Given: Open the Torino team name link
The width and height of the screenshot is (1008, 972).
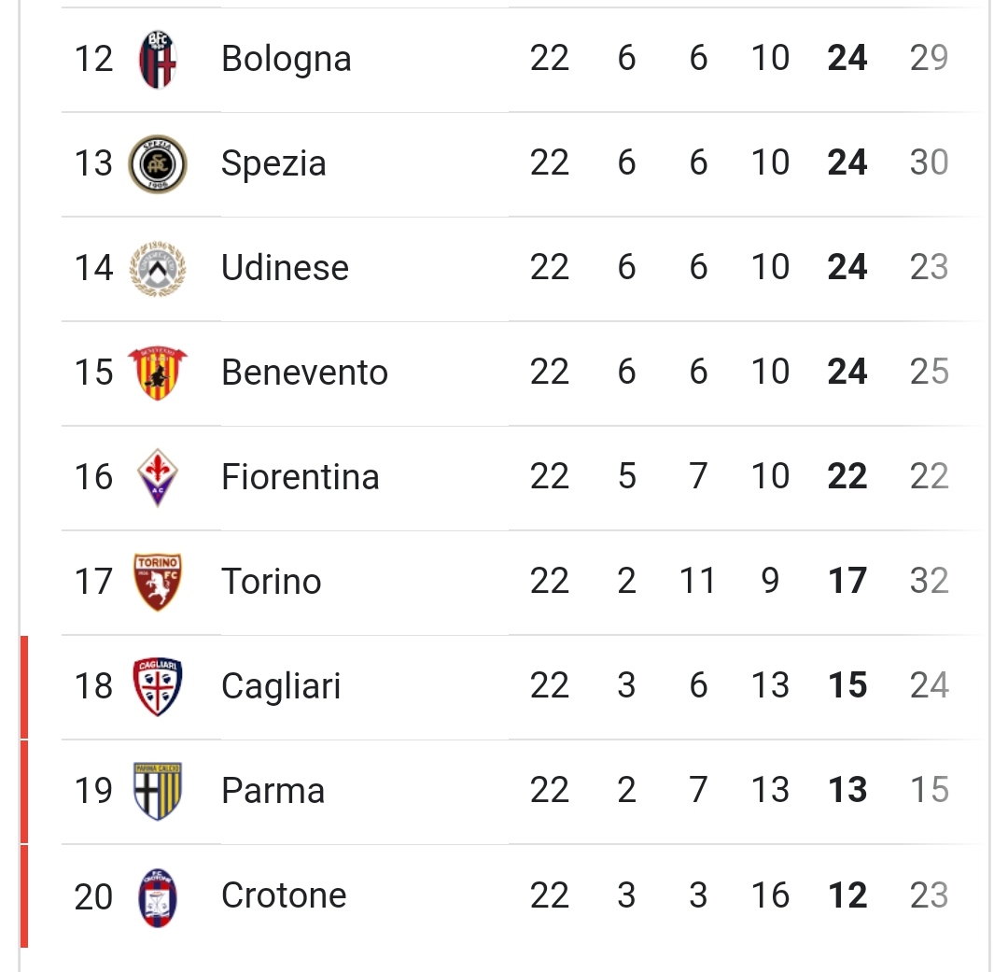Looking at the screenshot, I should [271, 582].
